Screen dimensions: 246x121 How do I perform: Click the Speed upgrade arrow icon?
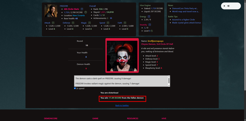(108, 23)
